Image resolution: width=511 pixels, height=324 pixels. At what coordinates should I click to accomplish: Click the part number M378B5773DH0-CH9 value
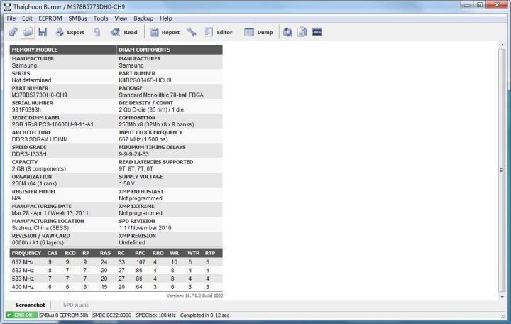(x=40, y=95)
